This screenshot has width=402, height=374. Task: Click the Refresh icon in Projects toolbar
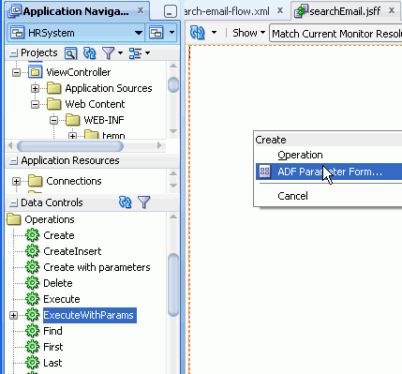(90, 53)
